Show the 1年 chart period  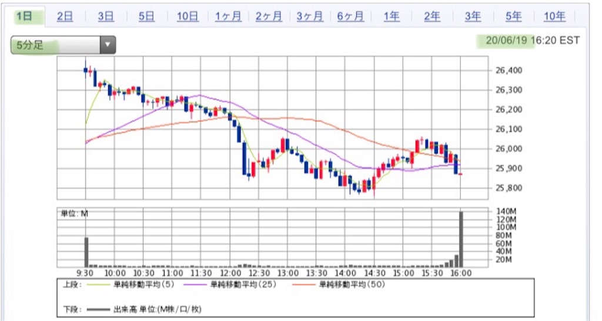click(391, 16)
